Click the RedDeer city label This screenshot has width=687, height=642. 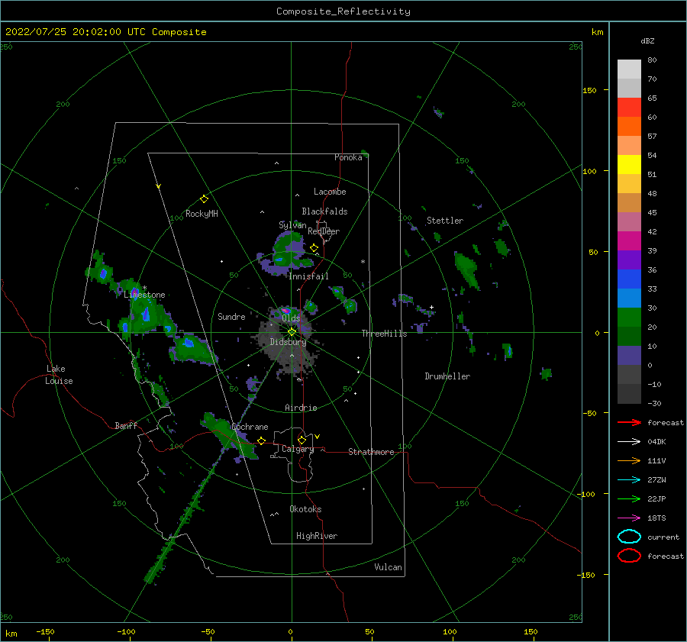pos(324,231)
